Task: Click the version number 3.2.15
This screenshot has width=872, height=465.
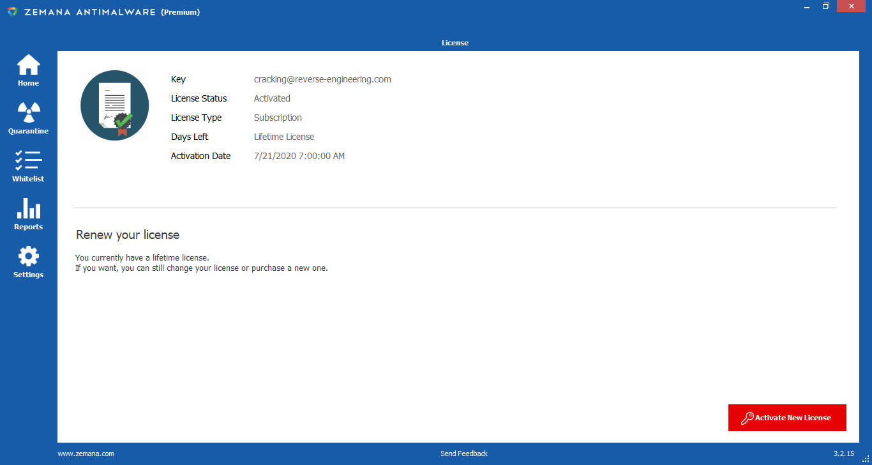Action: pyautogui.click(x=844, y=454)
